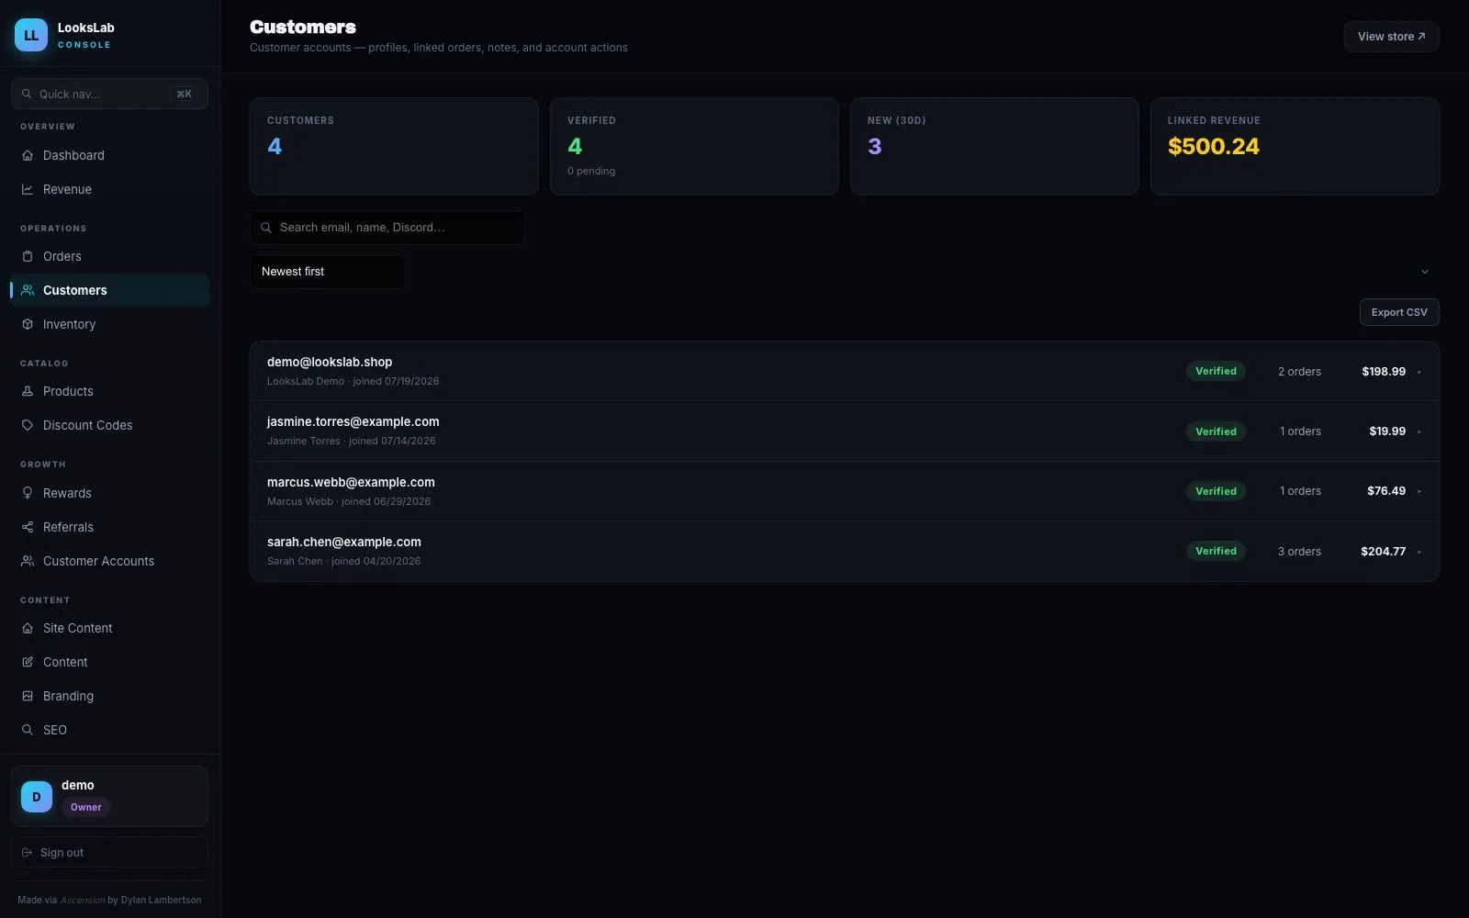Image resolution: width=1469 pixels, height=918 pixels.
Task: Expand the demo@lookslab.shop row arrow
Action: pos(1419,372)
